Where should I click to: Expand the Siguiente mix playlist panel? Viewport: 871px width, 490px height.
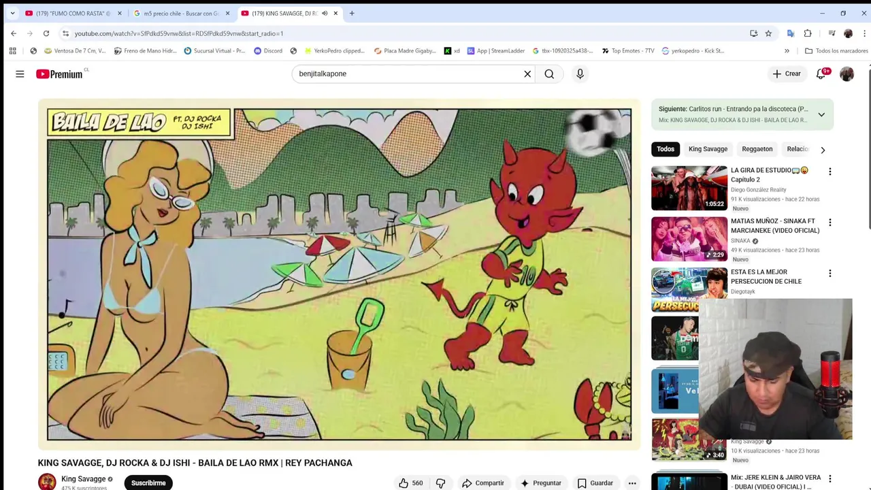coord(821,114)
